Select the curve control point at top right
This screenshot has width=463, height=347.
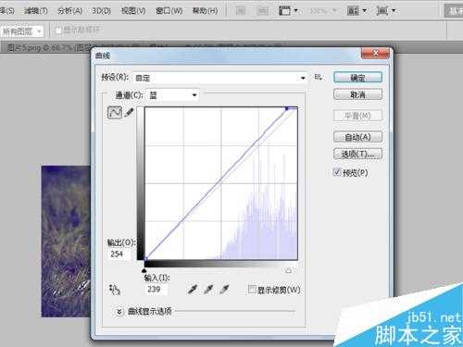click(x=287, y=108)
